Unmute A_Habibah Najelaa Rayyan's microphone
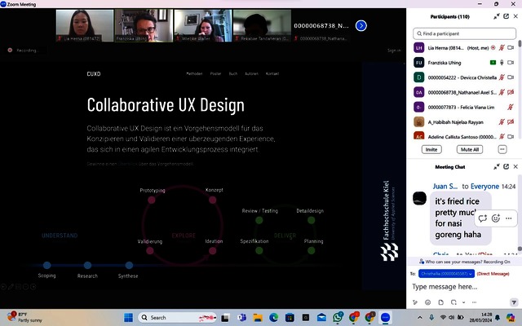The image size is (522, 326). click(x=502, y=121)
